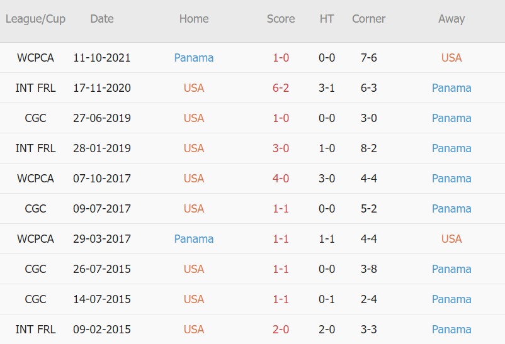Click the HT column header
Screen dimensions: 505x344
[x=327, y=19]
